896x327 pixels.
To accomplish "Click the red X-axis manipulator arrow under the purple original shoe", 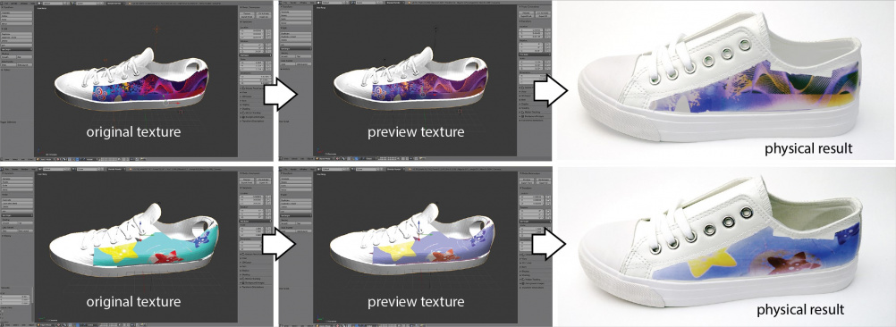I will [x=174, y=104].
